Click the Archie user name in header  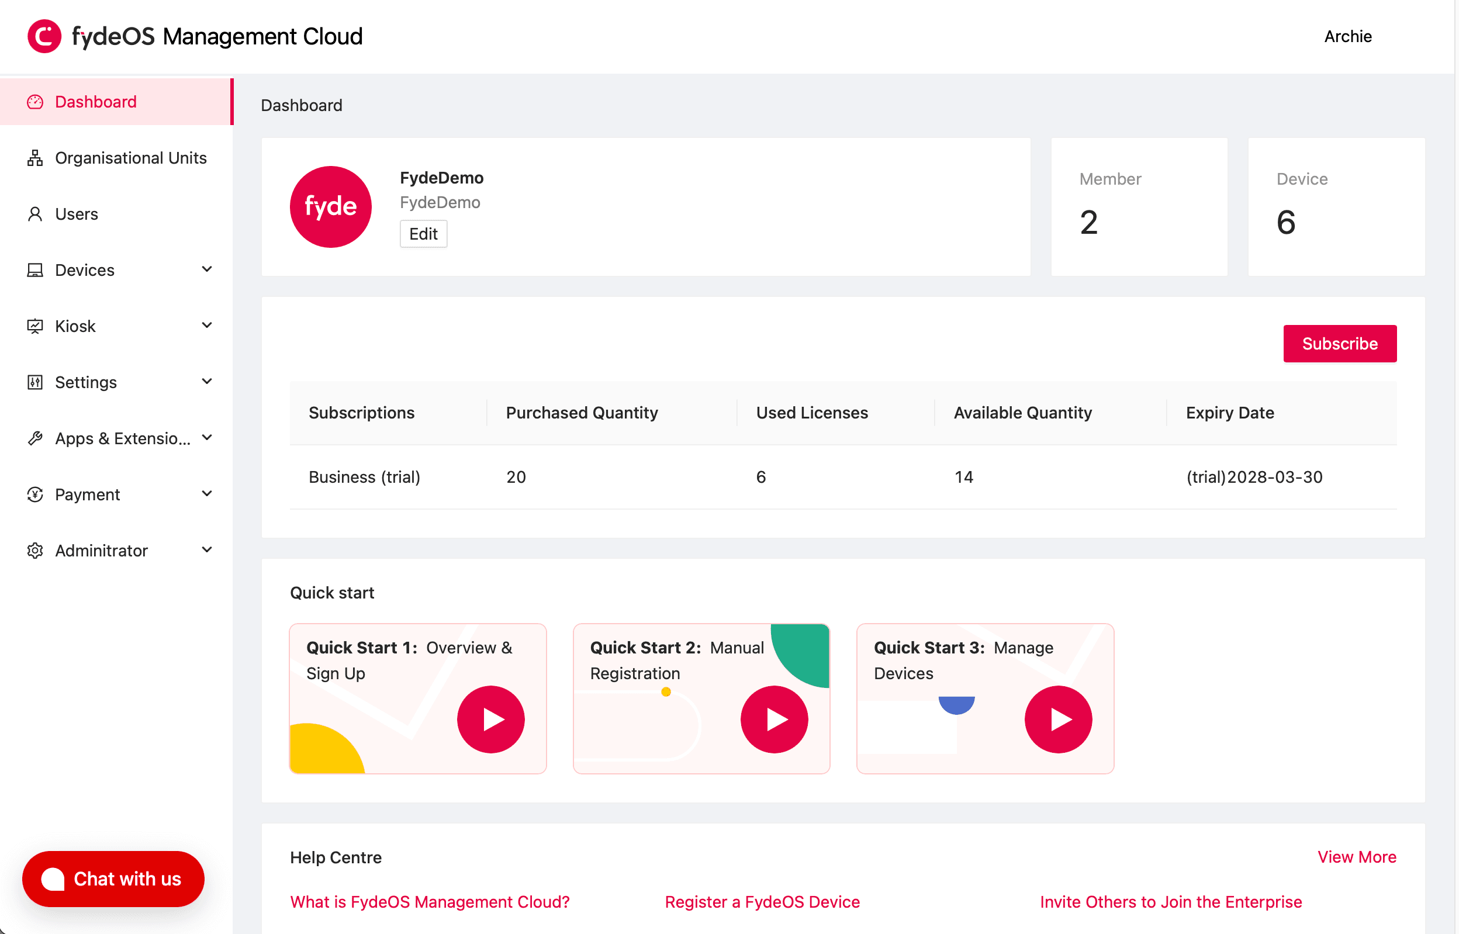[x=1347, y=36]
